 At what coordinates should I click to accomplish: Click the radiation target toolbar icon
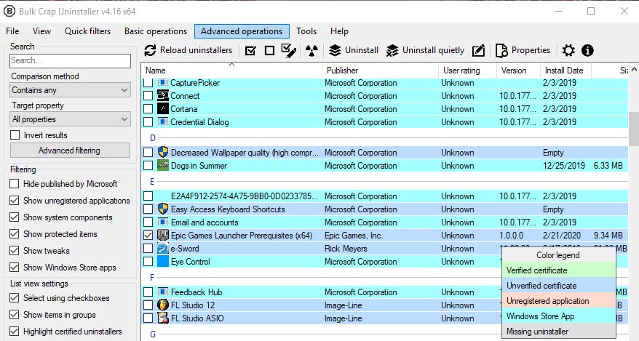[x=311, y=50]
